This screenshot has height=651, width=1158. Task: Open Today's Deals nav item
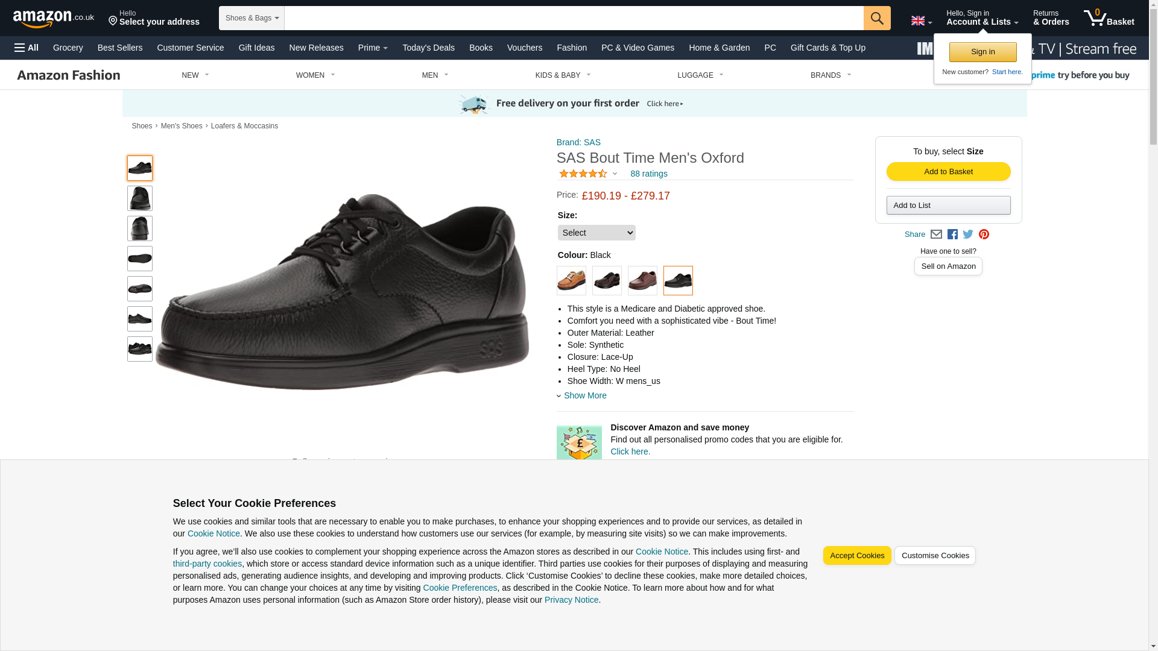[428, 48]
